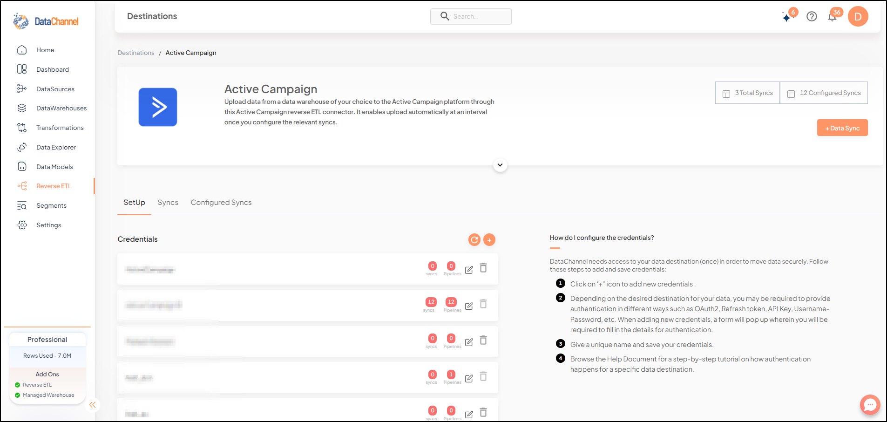This screenshot has width=887, height=422.
Task: Click 'Browse the Help Document' step text
Action: (x=691, y=364)
